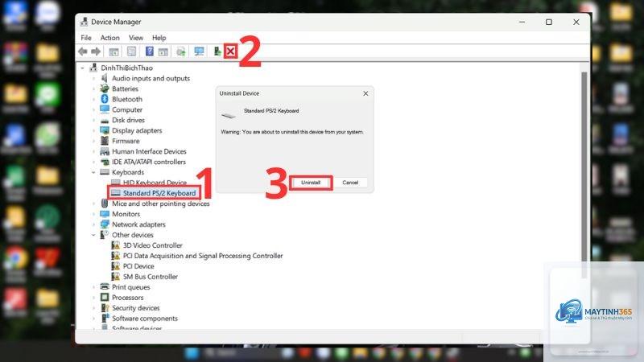Expand the Monitors category
The image size is (644, 362).
point(93,214)
